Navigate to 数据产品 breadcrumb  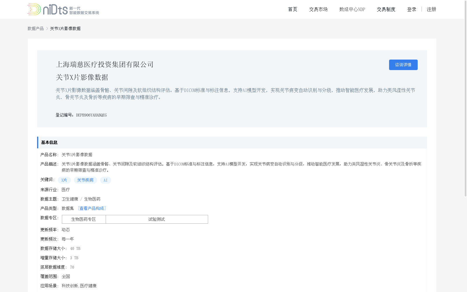tap(36, 28)
